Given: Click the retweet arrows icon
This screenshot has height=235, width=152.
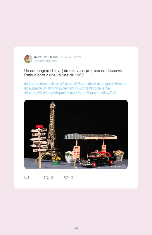Looking at the screenshot, I should coord(46,178).
